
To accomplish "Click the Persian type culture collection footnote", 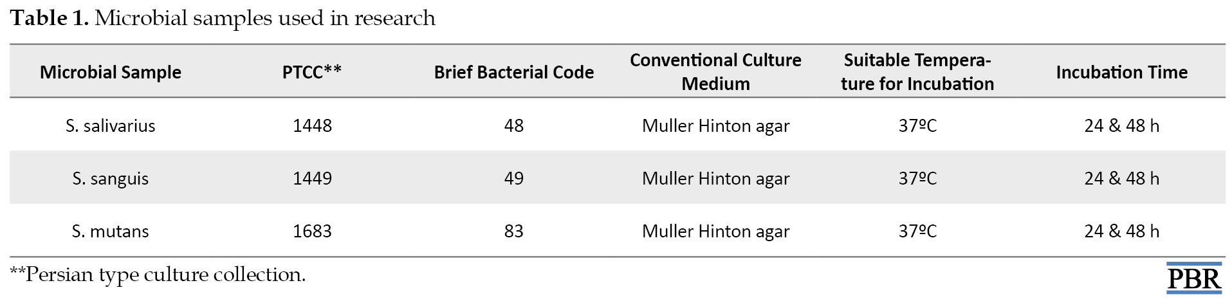I will tap(158, 275).
